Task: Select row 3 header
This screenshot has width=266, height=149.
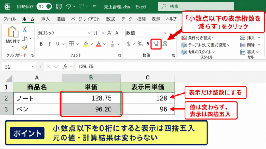Action: click(6, 109)
